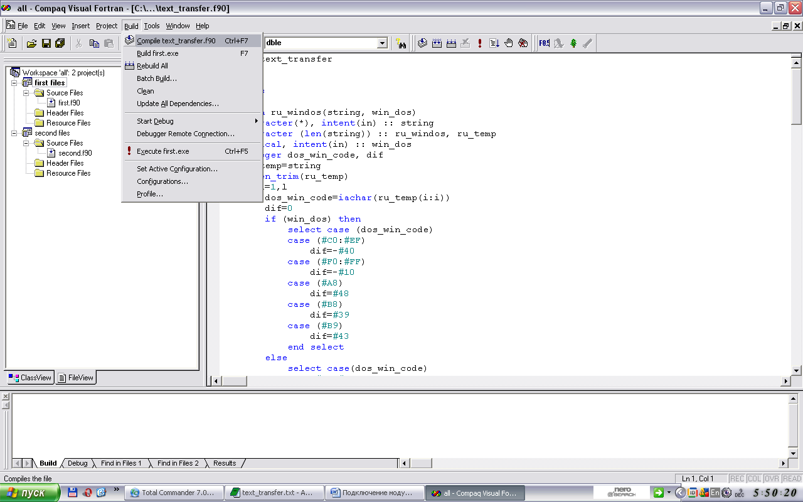This screenshot has width=803, height=502.
Task: Click the Open file toolbar icon
Action: click(31, 43)
